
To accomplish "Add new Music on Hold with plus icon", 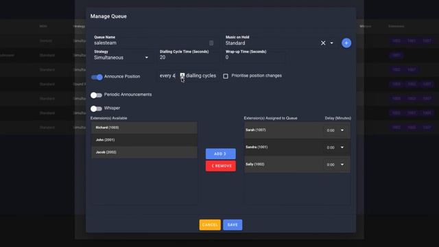I will tap(346, 43).
